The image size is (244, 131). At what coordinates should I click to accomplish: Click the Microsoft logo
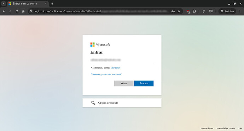[100, 45]
